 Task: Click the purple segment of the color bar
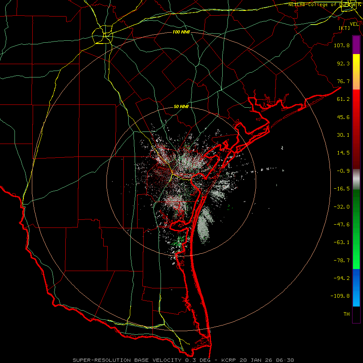[356, 45]
